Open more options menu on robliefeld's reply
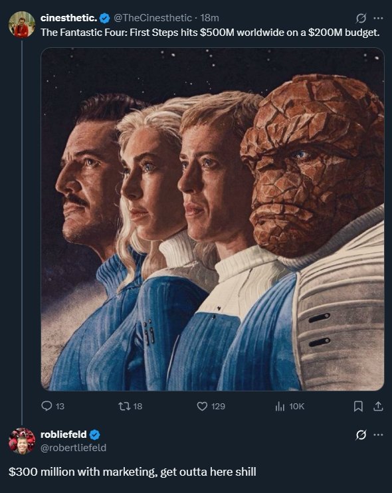The width and height of the screenshot is (392, 493). (378, 435)
